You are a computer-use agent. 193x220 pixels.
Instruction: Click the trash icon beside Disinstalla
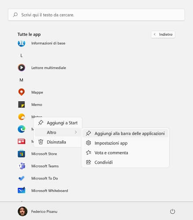(41, 142)
